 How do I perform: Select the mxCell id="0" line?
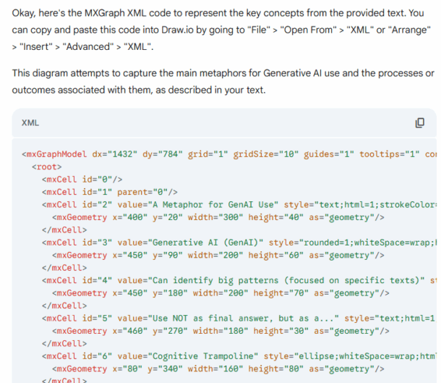click(82, 180)
